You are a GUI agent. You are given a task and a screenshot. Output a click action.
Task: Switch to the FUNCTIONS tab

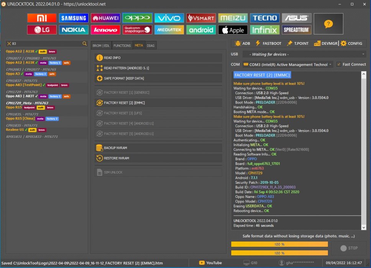122,46
